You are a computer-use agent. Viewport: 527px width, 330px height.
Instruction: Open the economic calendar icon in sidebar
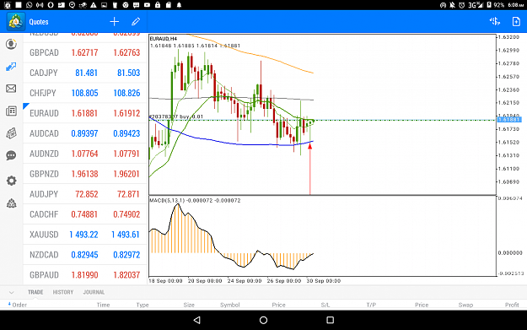pyautogui.click(x=11, y=133)
